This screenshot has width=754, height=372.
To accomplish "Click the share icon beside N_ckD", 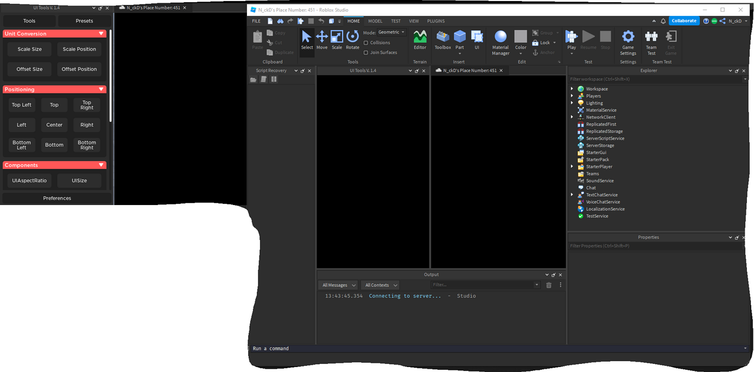I will pos(722,21).
